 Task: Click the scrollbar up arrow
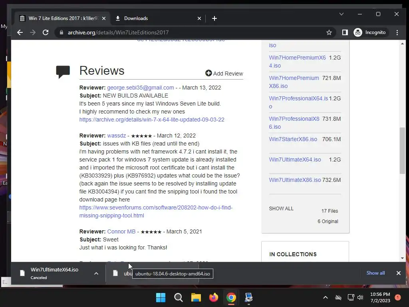click(x=402, y=44)
